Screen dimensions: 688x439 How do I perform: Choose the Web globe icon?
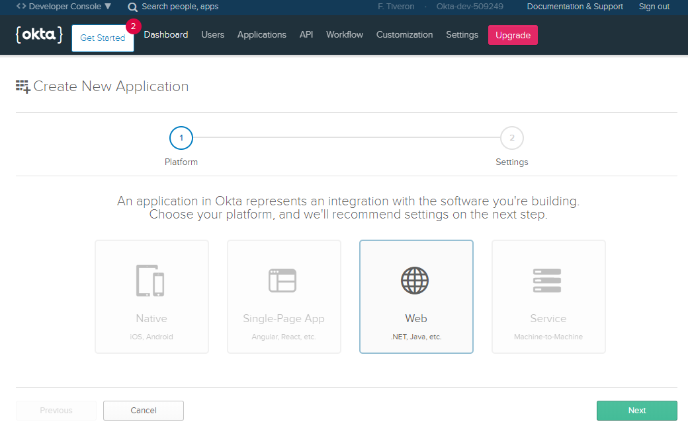[415, 280]
